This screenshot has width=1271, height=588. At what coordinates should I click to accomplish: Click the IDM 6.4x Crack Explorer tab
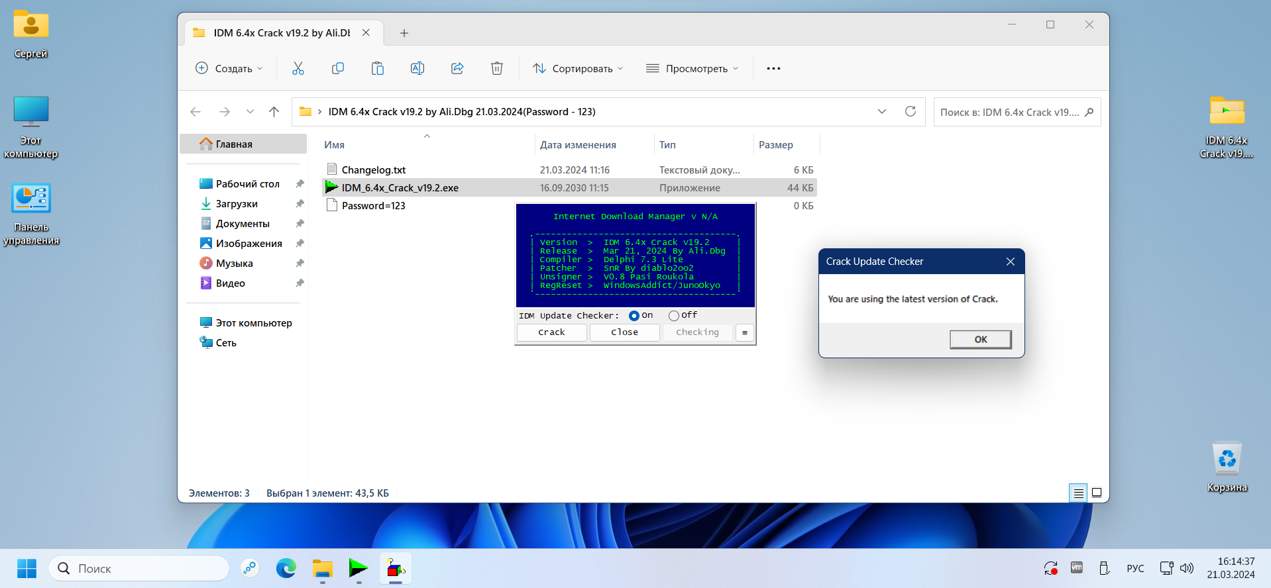tap(282, 32)
